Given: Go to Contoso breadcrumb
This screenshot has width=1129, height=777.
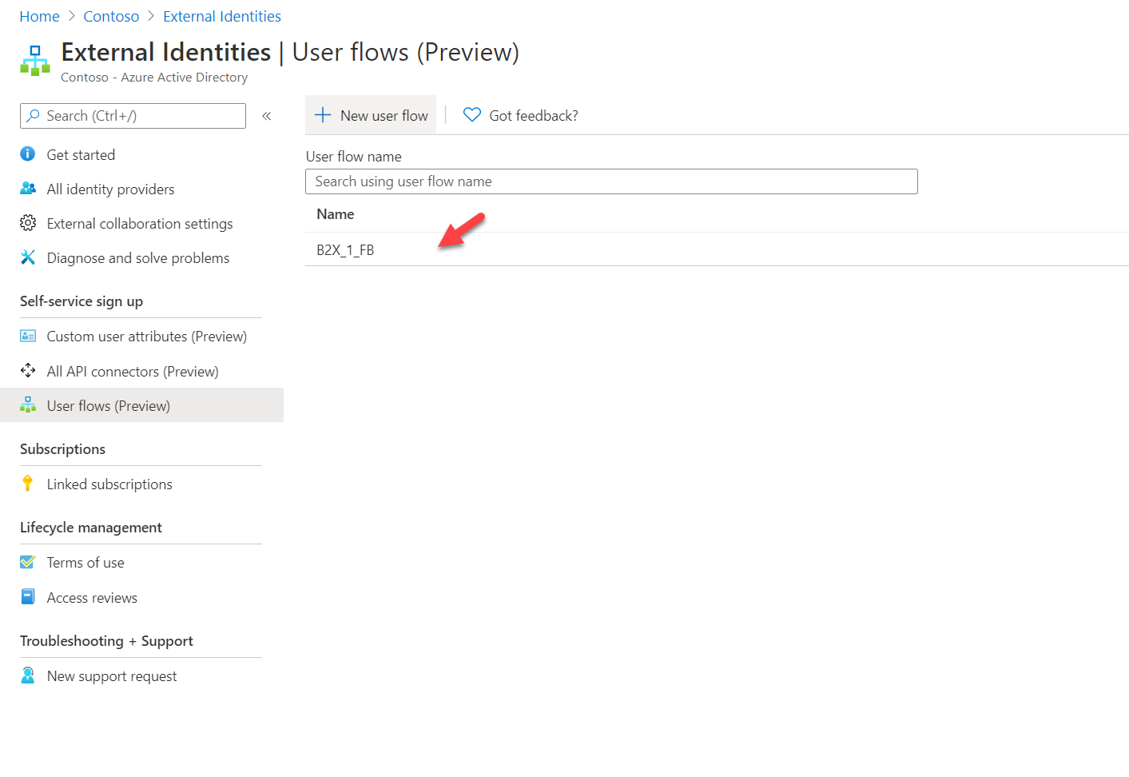Looking at the screenshot, I should click(x=111, y=16).
